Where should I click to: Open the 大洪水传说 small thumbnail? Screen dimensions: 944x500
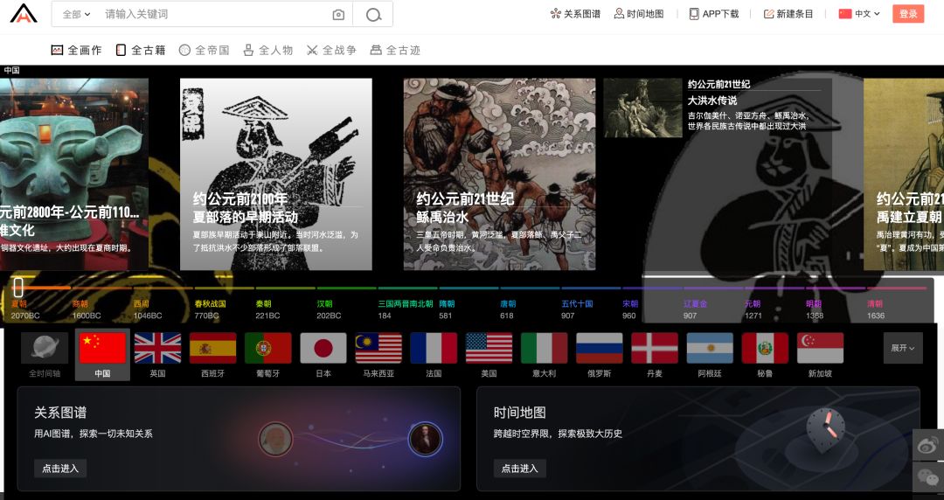[642, 108]
